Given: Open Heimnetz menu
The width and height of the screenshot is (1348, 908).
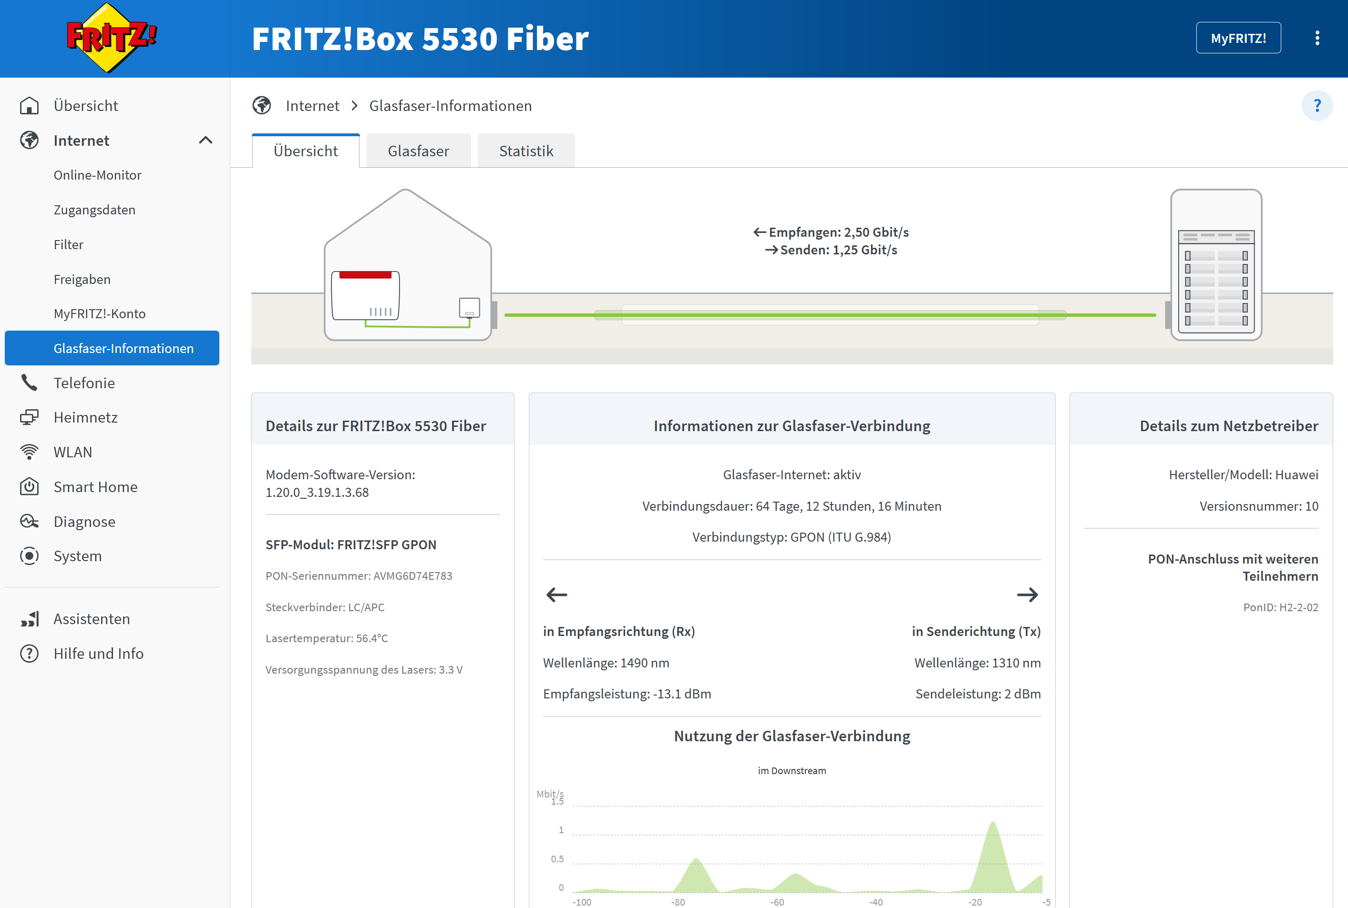Looking at the screenshot, I should pyautogui.click(x=86, y=417).
